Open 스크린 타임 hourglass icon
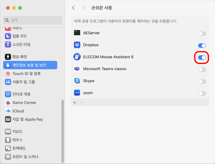This screenshot has height=164, width=215. click(x=8, y=45)
